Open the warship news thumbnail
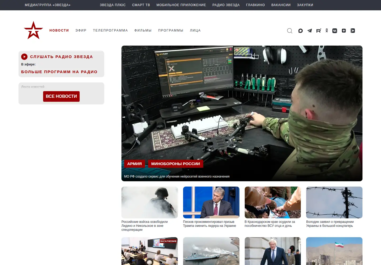This screenshot has width=381, height=265. point(211,251)
